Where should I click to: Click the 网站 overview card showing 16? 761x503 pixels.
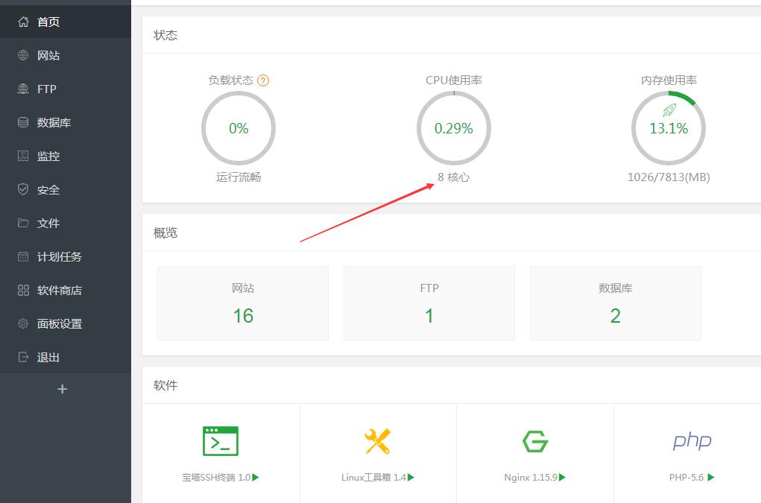243,303
